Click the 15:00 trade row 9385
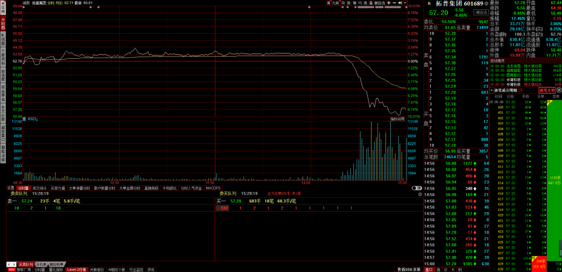The height and width of the screenshot is (272, 562). [x=456, y=264]
